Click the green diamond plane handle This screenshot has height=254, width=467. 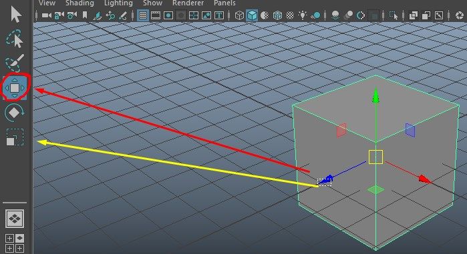click(376, 189)
